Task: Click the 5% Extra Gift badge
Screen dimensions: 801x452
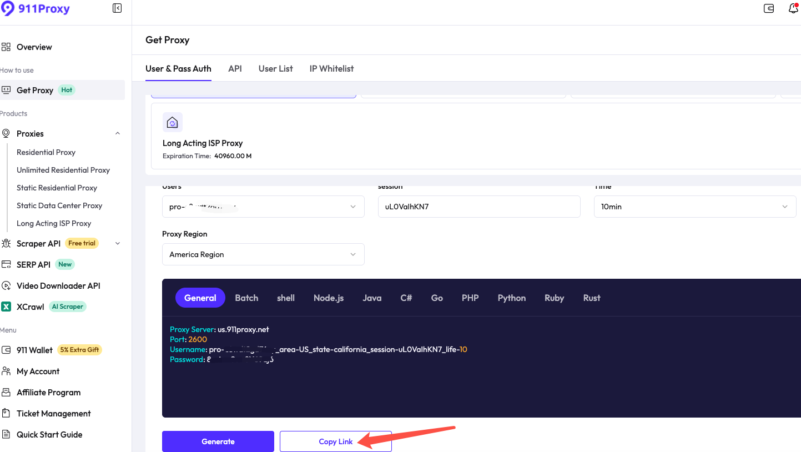Action: click(80, 350)
